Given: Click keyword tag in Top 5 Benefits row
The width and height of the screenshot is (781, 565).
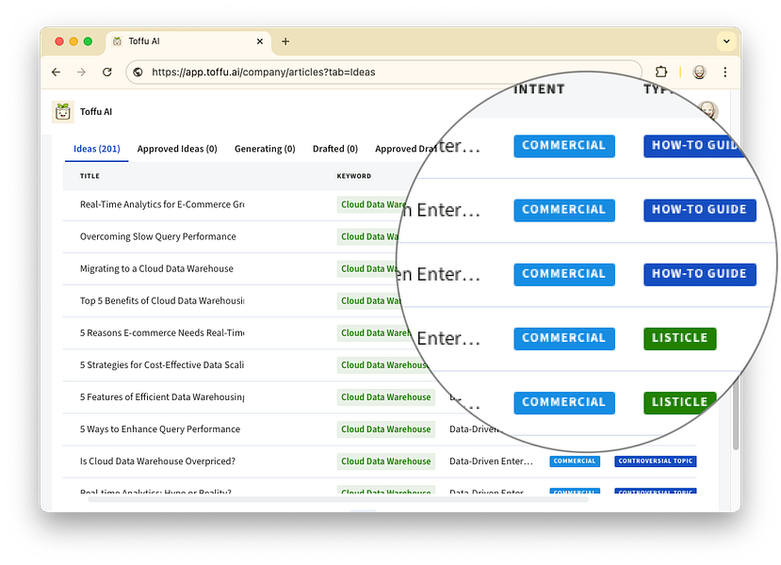Looking at the screenshot, I should pyautogui.click(x=369, y=300).
